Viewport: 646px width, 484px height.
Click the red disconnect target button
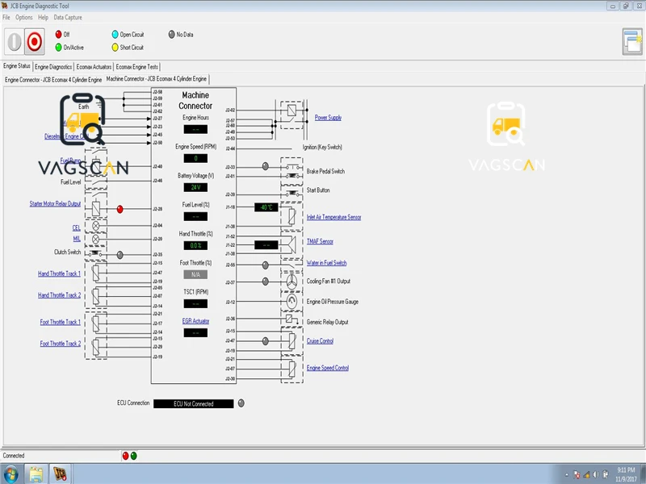(x=34, y=42)
